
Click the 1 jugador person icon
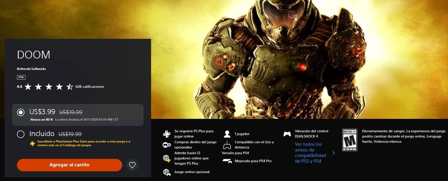(x=227, y=134)
